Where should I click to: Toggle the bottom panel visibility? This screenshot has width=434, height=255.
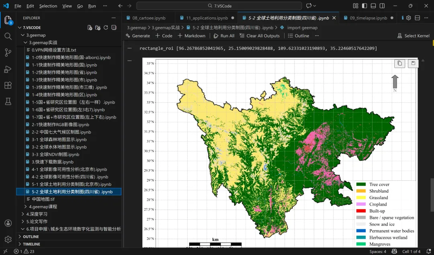[x=374, y=6]
